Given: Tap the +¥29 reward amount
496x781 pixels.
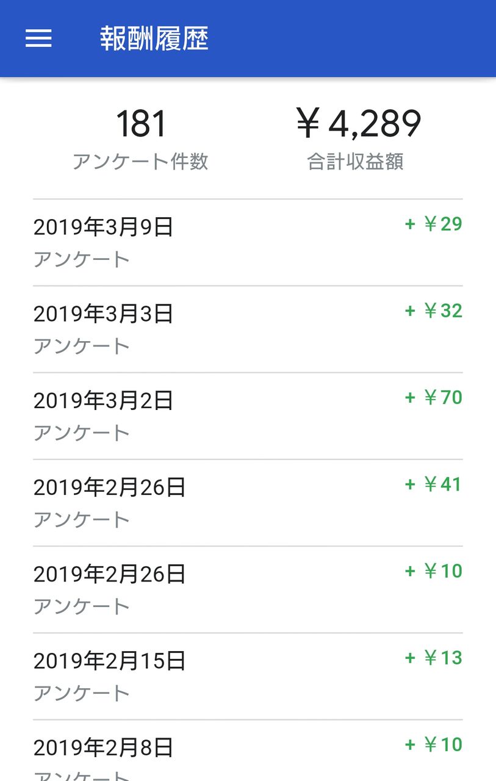Looking at the screenshot, I should point(434,224).
